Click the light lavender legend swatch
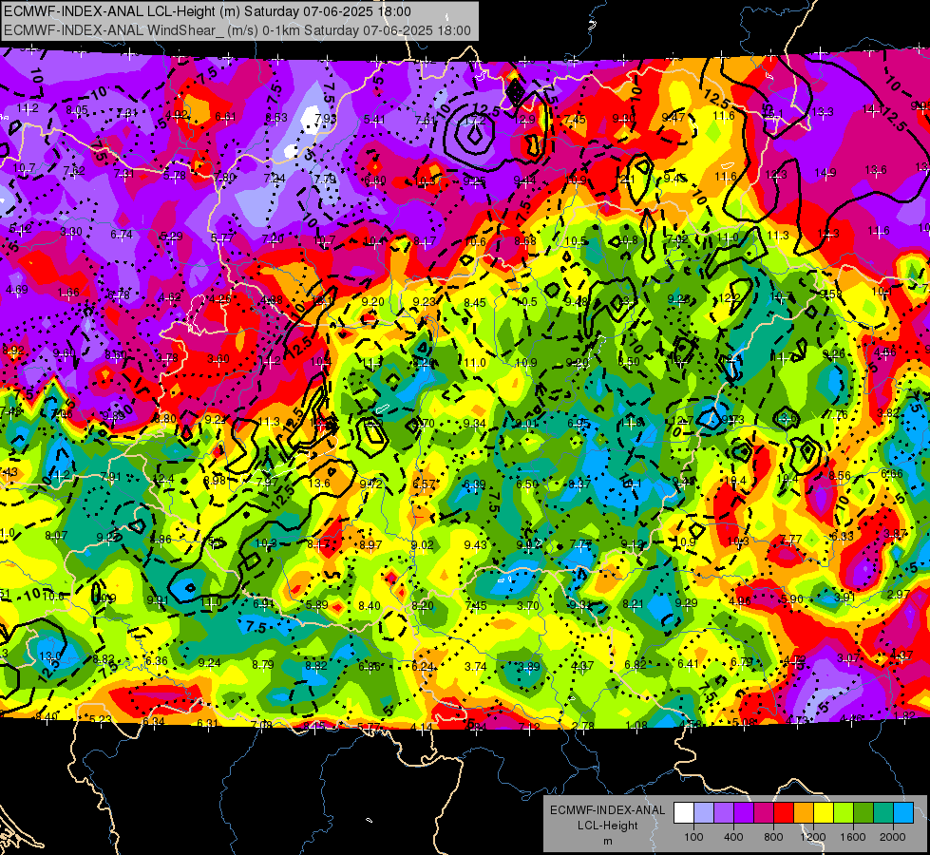The image size is (930, 855). point(704,813)
